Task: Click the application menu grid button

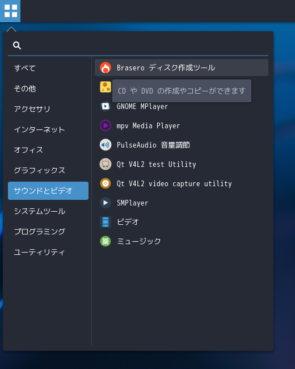Action: pyautogui.click(x=10, y=11)
